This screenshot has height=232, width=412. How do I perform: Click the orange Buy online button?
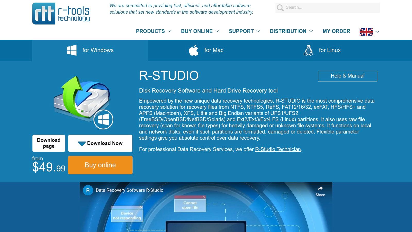click(x=100, y=165)
